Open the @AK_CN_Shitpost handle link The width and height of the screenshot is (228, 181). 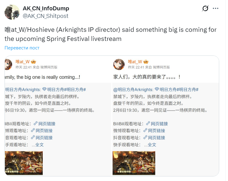coord(45,16)
